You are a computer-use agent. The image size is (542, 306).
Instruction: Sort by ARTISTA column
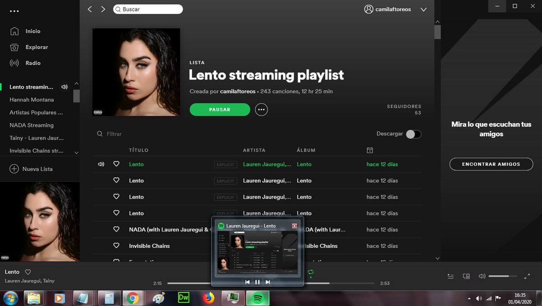254,150
